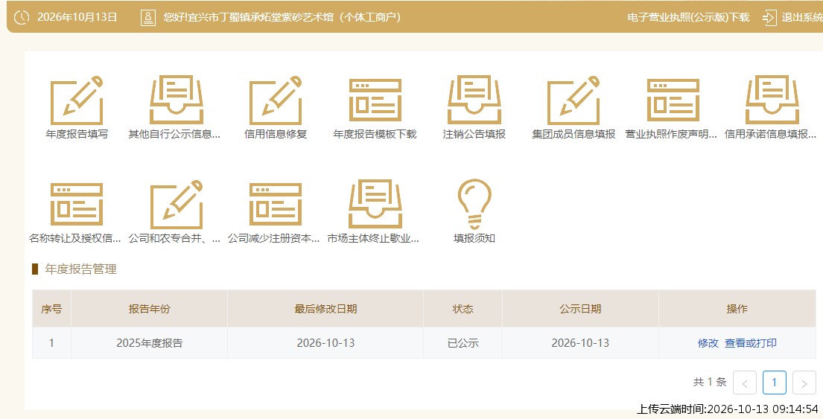Image resolution: width=823 pixels, height=419 pixels.
Task: Click the 共 1 条 record count
Action: click(x=710, y=383)
